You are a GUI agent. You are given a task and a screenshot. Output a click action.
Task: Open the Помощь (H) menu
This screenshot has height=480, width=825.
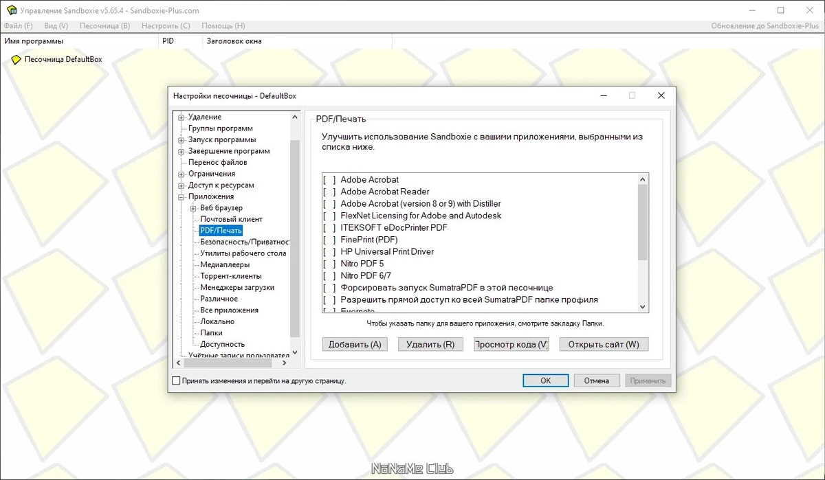point(223,26)
